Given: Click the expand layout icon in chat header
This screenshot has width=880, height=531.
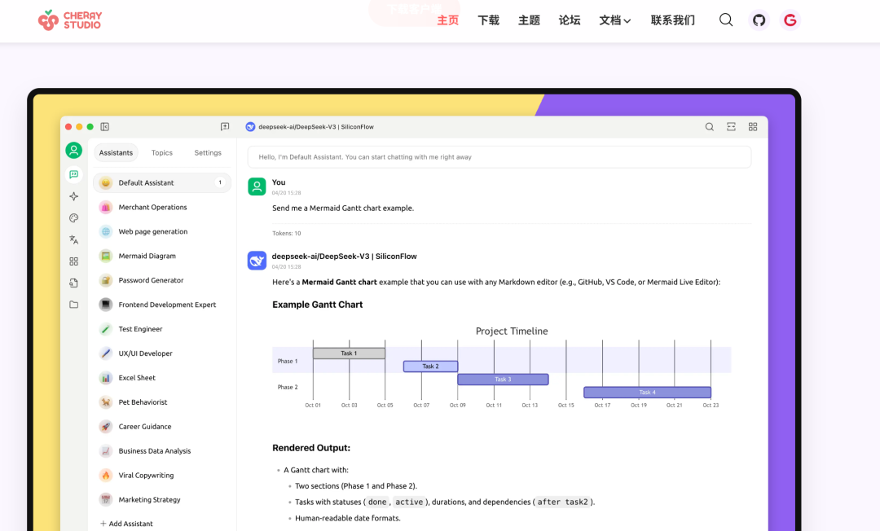Looking at the screenshot, I should (x=731, y=127).
